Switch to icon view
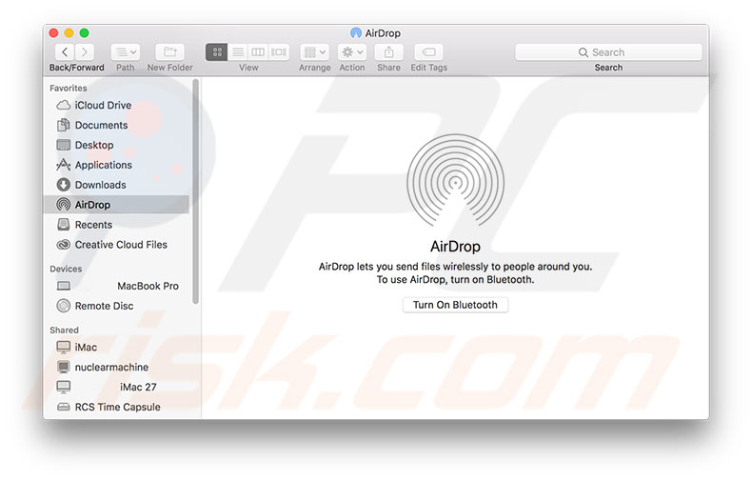The height and width of the screenshot is (481, 752). [216, 51]
